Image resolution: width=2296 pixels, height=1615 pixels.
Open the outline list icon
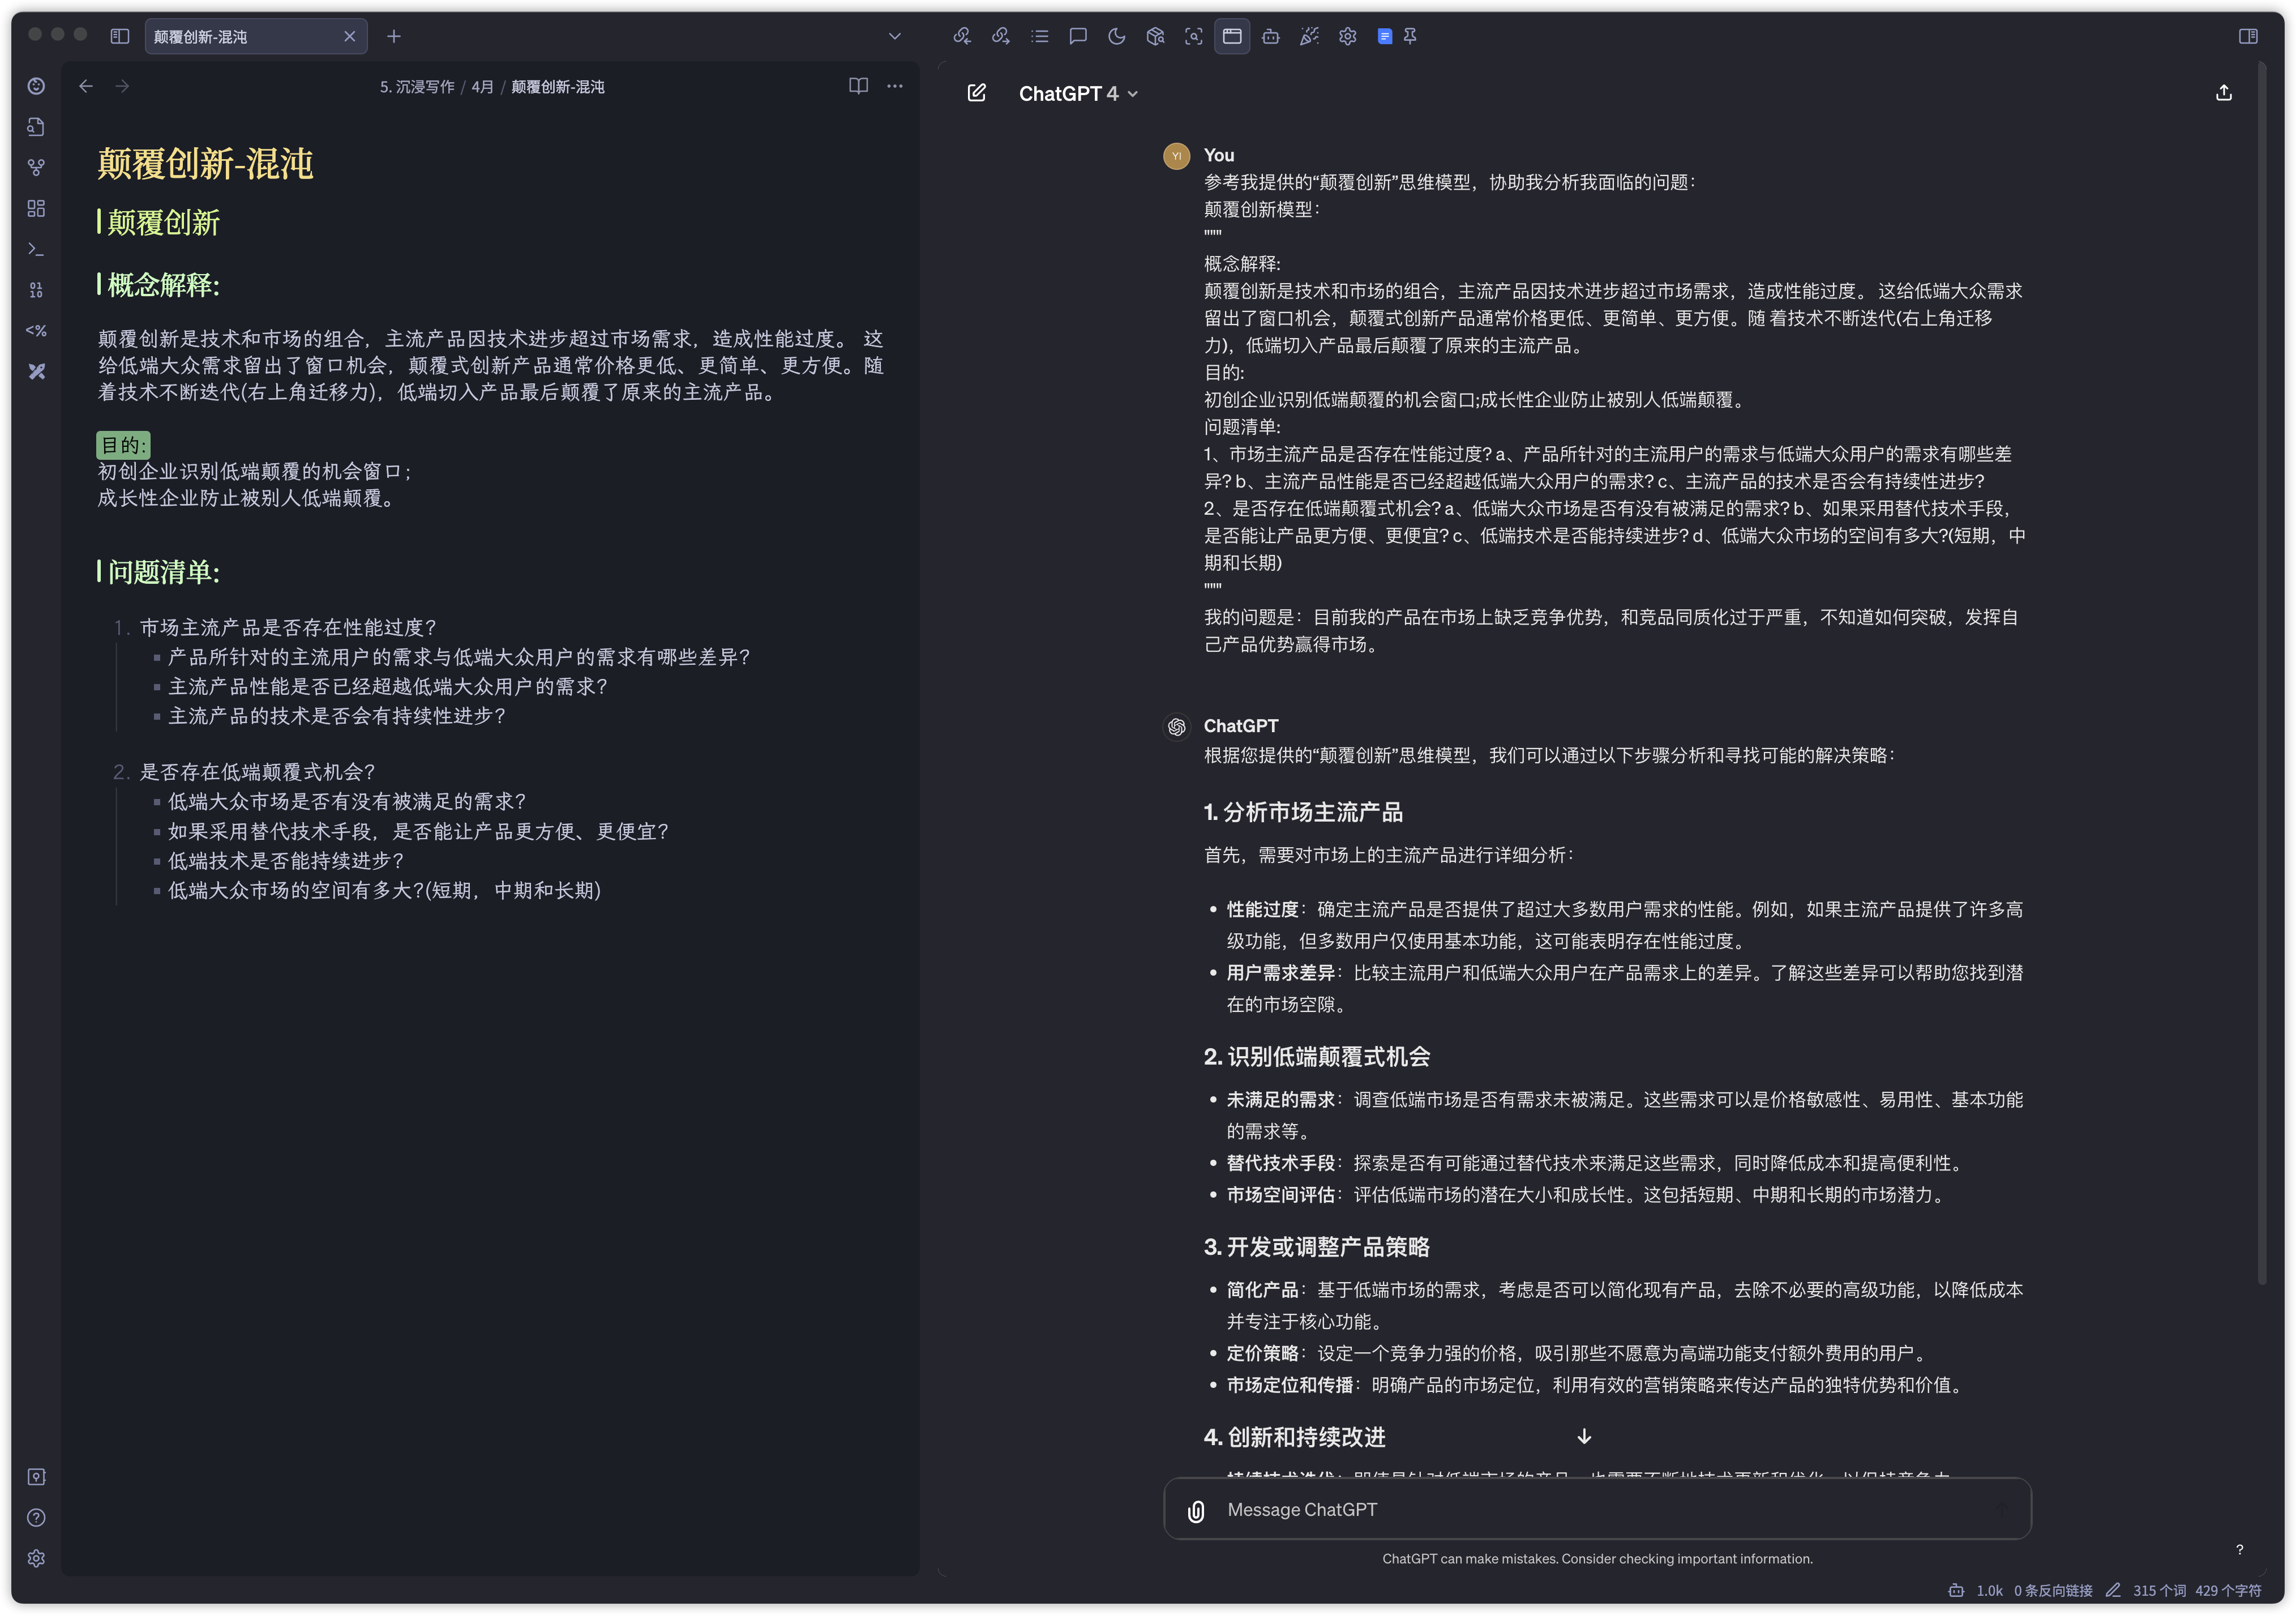click(1040, 37)
